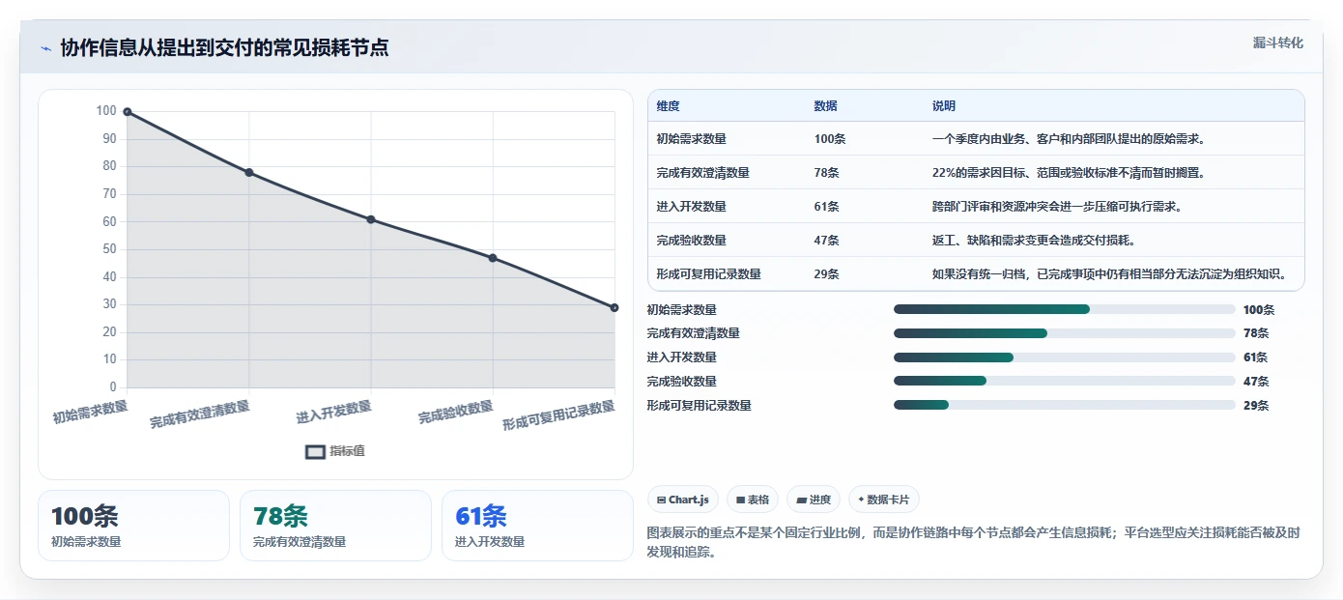Screen dimensions: 1343x600
Task: Open the 78条 完成有效澄清数量 stat card
Action: coord(335,526)
